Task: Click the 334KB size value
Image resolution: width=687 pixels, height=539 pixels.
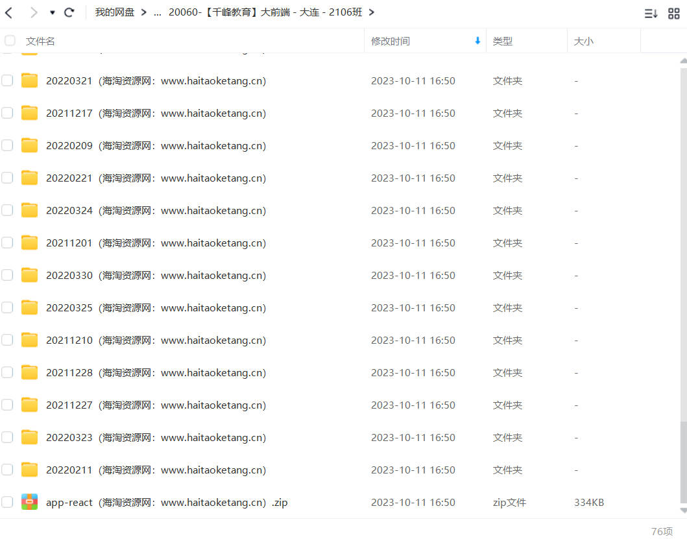Action: tap(589, 503)
